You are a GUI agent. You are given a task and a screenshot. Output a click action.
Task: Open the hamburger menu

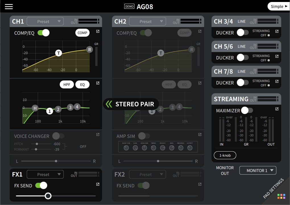click(x=9, y=7)
